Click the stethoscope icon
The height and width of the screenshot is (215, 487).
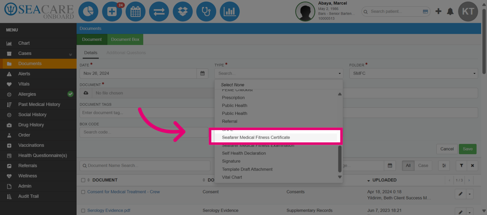206,11
